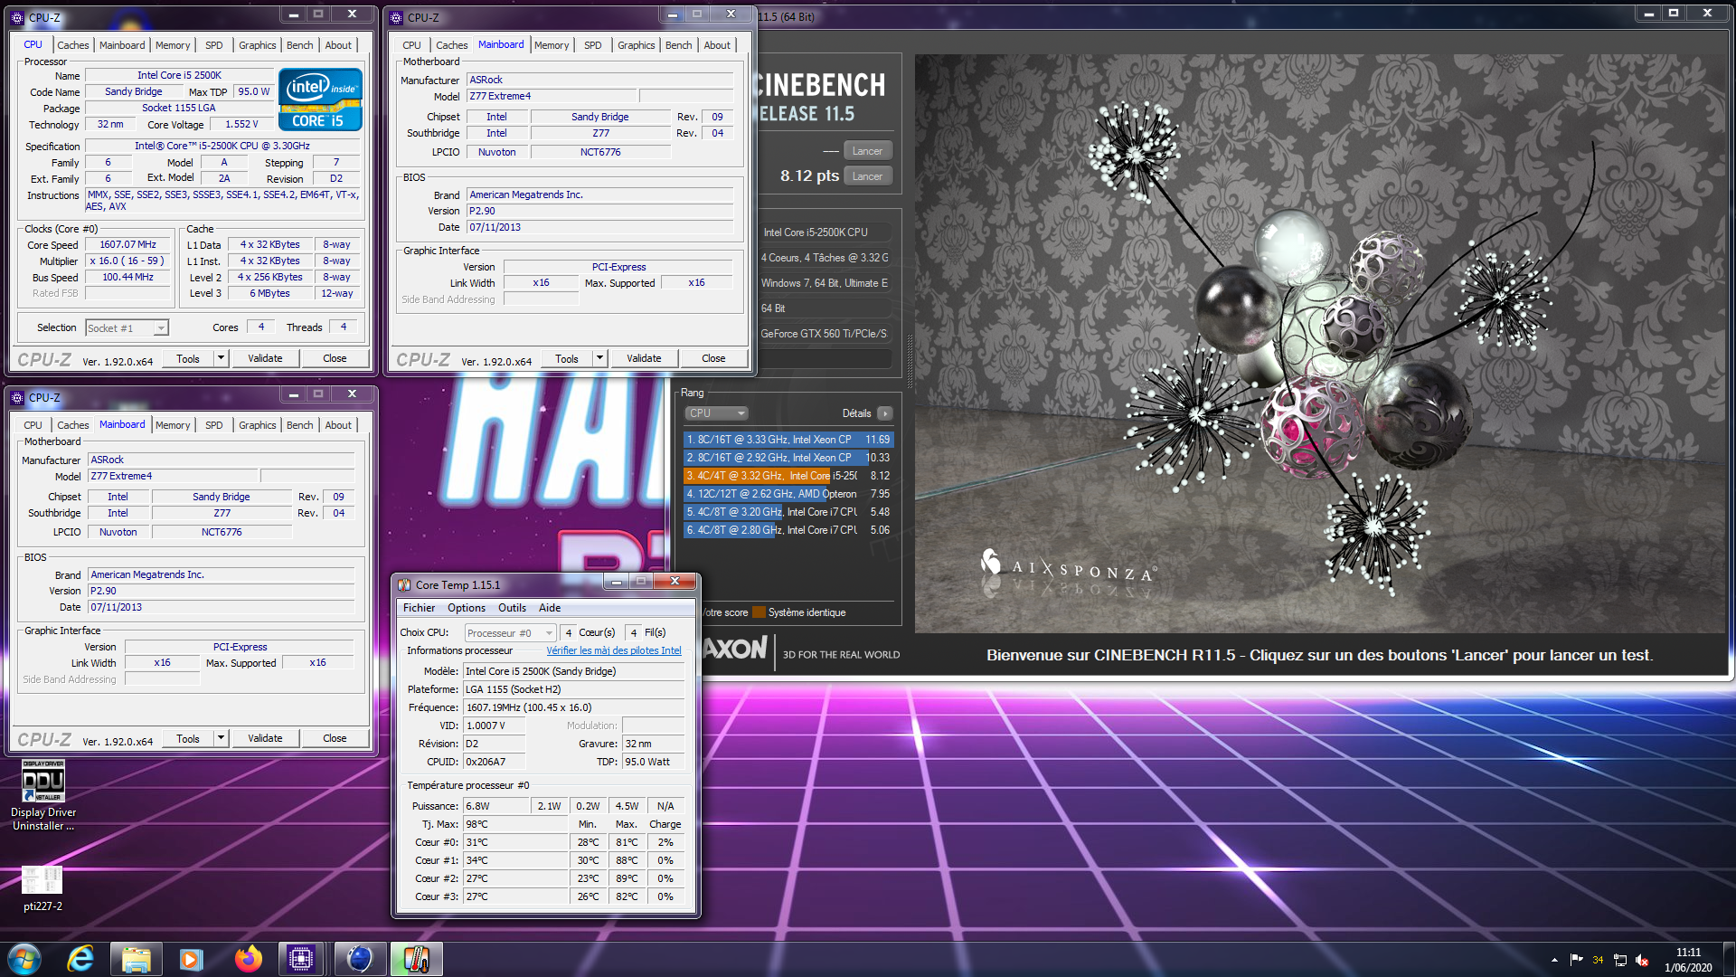Open Processeur #0 dropdown in Core Temp
Screen dimensions: 1736x977
tap(510, 633)
